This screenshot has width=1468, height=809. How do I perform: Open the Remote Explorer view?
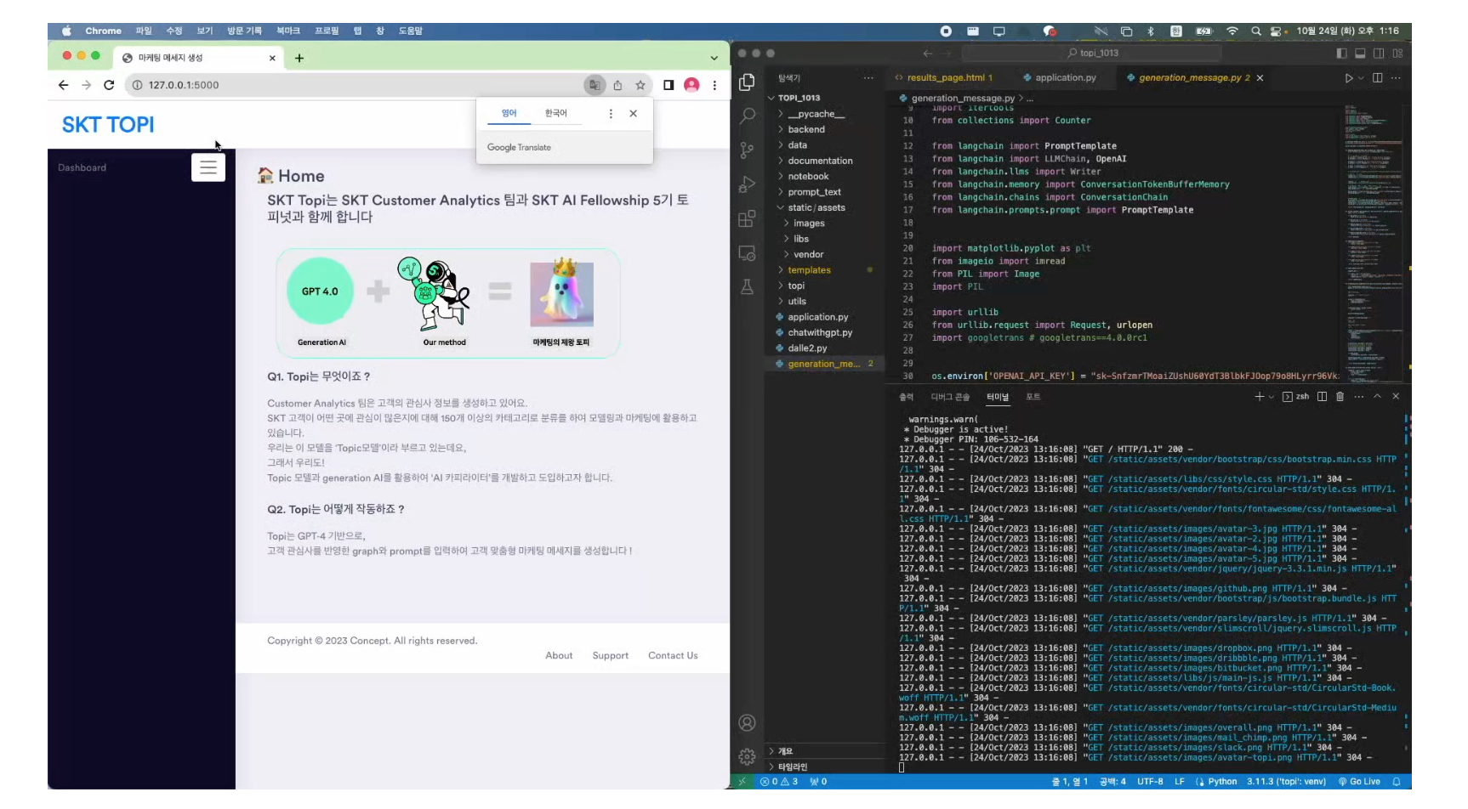747,253
